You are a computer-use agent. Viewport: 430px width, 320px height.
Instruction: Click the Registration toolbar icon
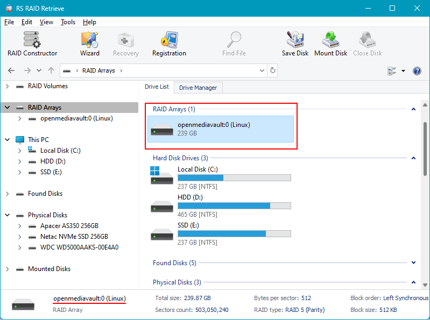coord(169,44)
